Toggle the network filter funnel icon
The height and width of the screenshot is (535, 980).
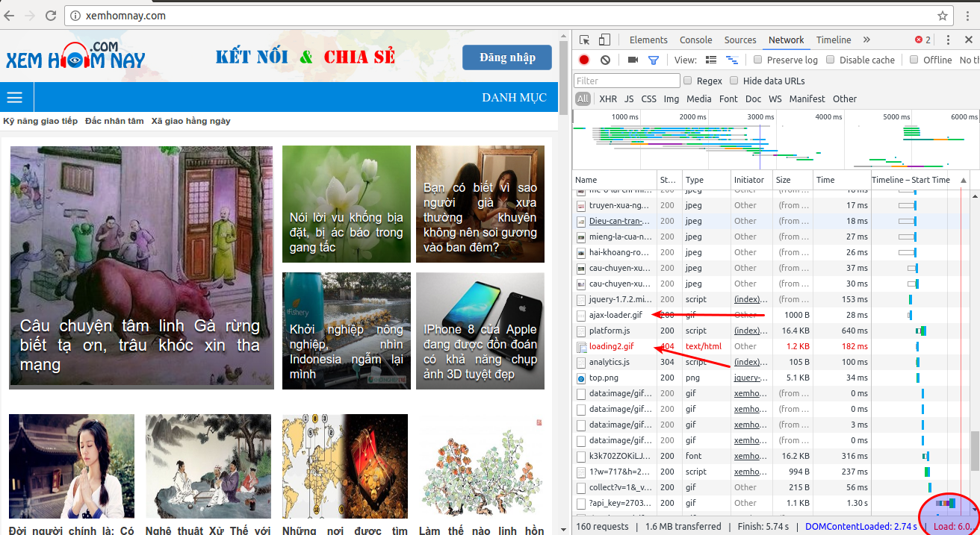[x=654, y=60]
